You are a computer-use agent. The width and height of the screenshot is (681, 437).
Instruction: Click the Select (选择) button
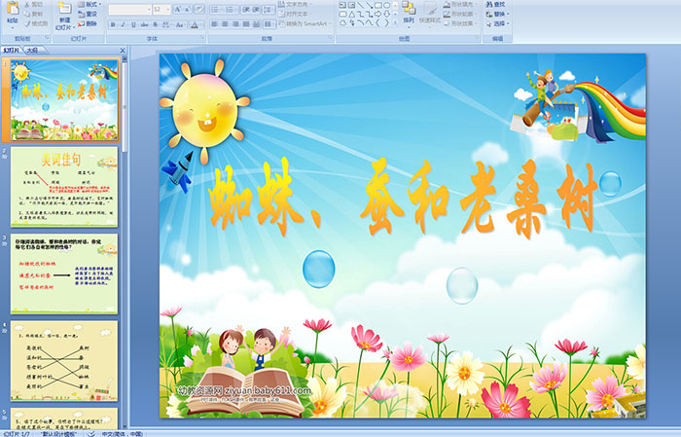tap(497, 23)
